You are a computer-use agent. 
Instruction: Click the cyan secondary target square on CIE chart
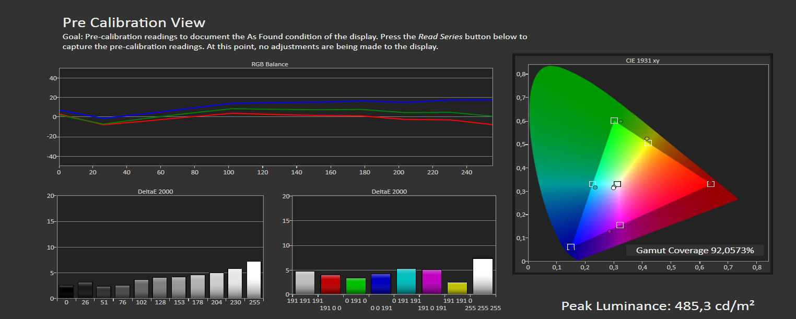[592, 184]
